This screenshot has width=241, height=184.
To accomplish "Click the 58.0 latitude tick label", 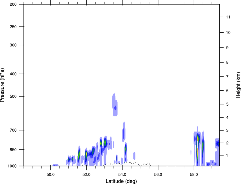I will (x=194, y=175).
